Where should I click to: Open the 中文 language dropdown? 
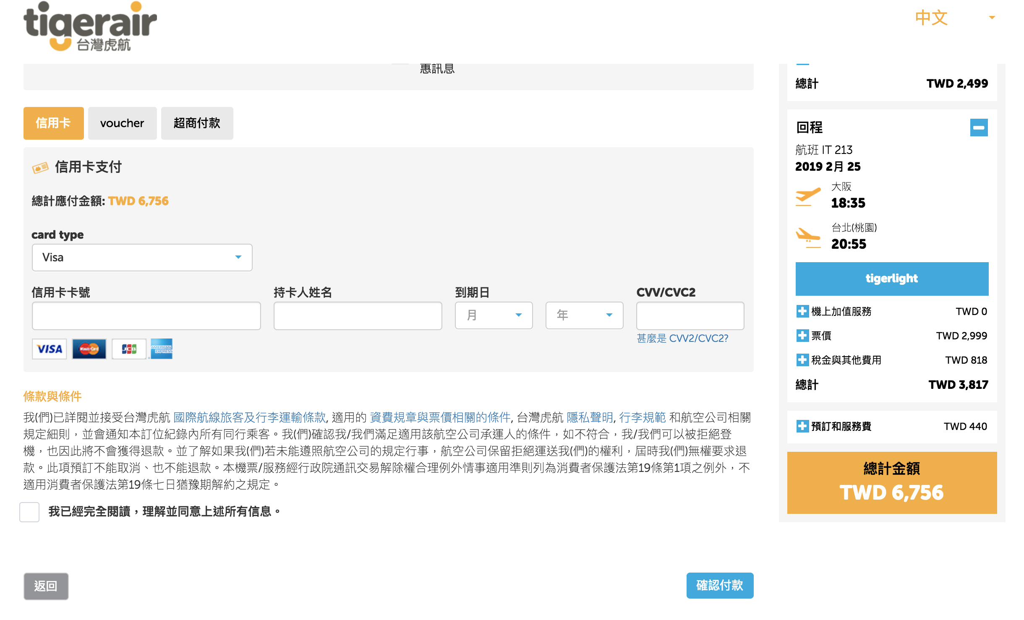(955, 18)
